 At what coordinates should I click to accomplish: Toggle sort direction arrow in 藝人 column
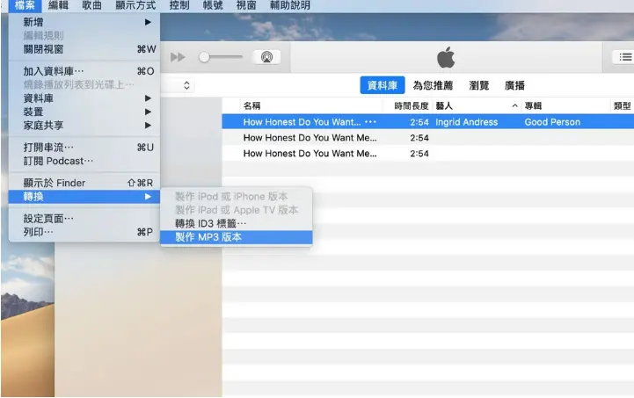(514, 105)
